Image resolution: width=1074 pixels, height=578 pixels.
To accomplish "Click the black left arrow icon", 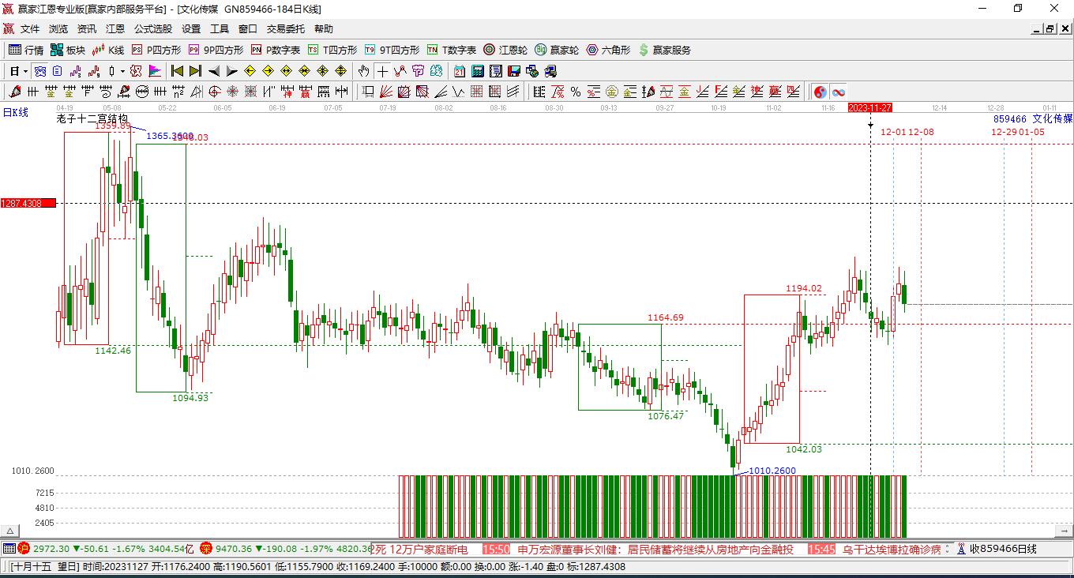I will (x=214, y=71).
